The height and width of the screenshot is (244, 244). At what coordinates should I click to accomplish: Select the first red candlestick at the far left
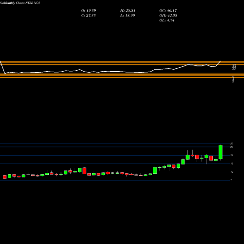[5, 177]
